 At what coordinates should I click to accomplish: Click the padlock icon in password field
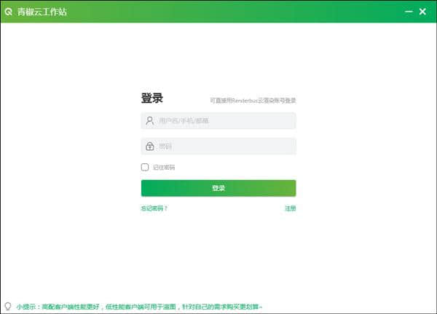(149, 146)
